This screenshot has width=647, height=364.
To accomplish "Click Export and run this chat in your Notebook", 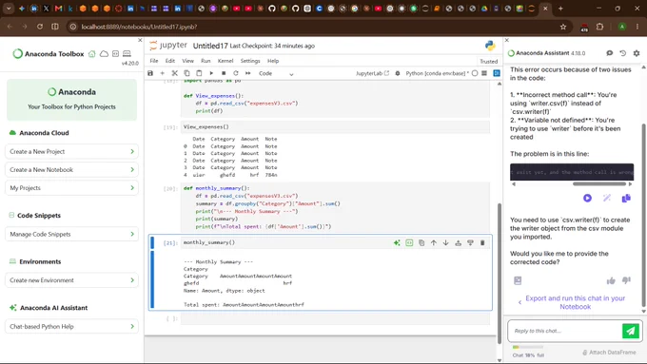I will (x=576, y=302).
